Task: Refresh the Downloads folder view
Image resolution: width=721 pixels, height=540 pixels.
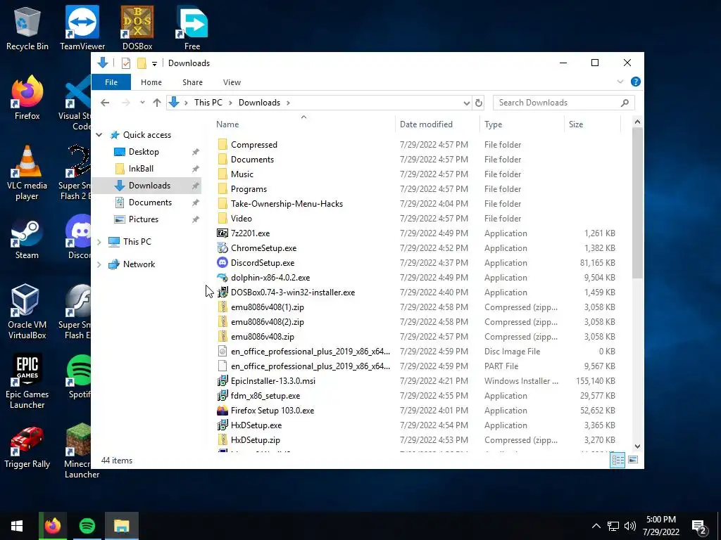Action: point(479,103)
